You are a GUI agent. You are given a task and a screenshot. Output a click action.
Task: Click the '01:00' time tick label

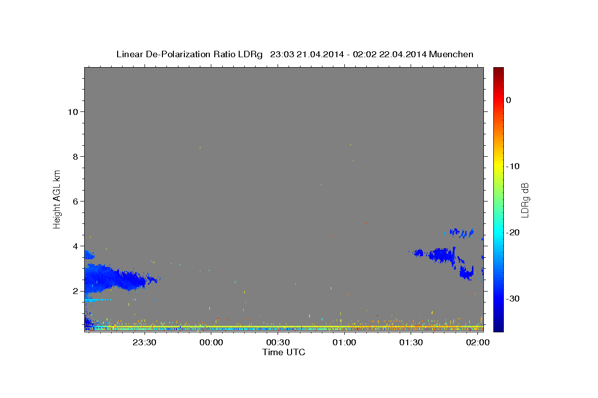click(344, 343)
